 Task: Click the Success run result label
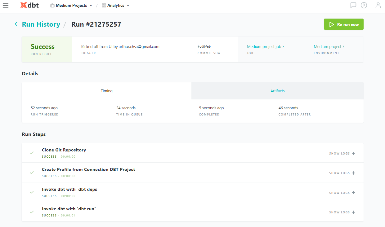pos(43,46)
